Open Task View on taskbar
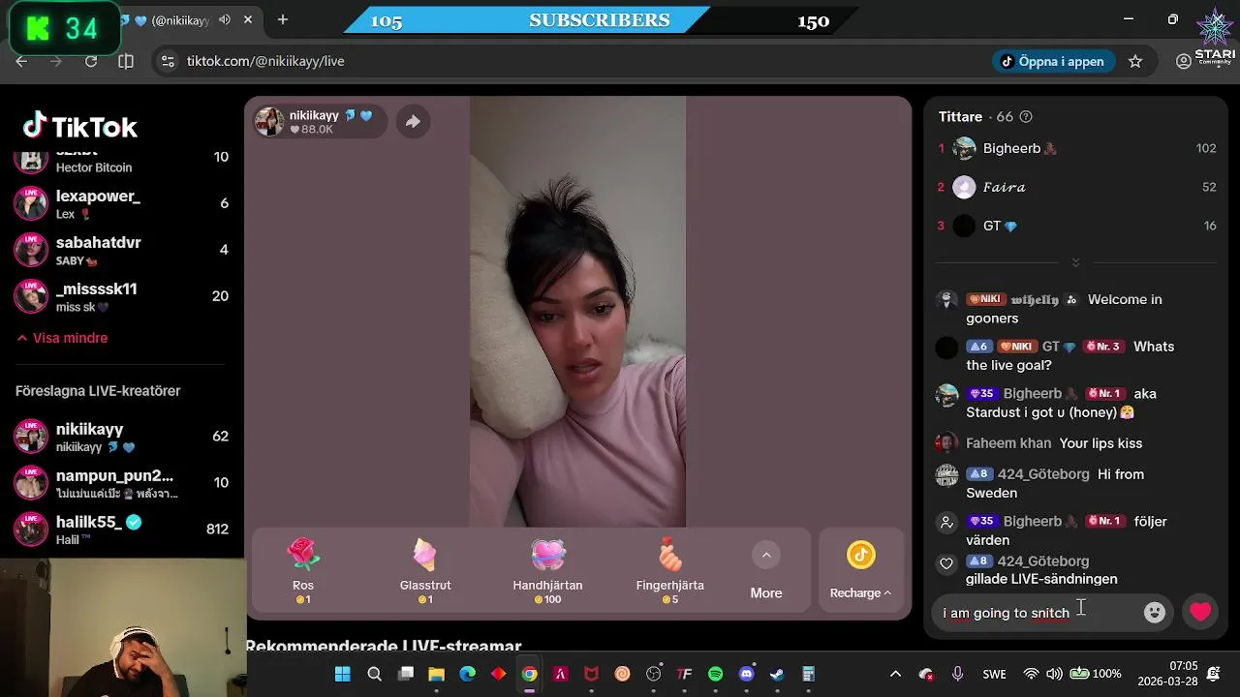The width and height of the screenshot is (1240, 697). coord(406,674)
